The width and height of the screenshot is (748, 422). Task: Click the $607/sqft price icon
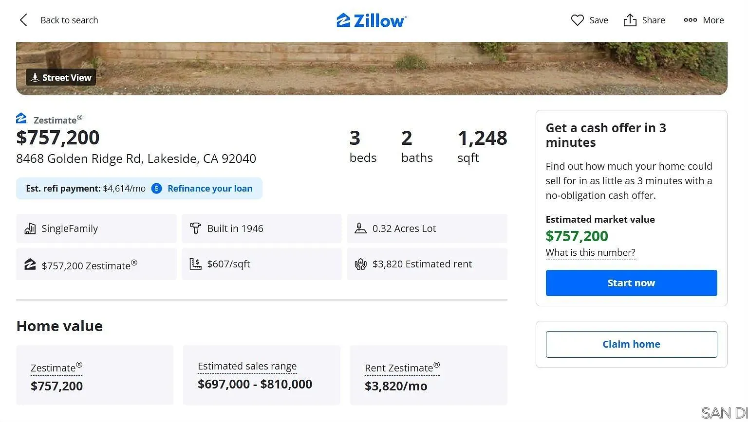195,264
